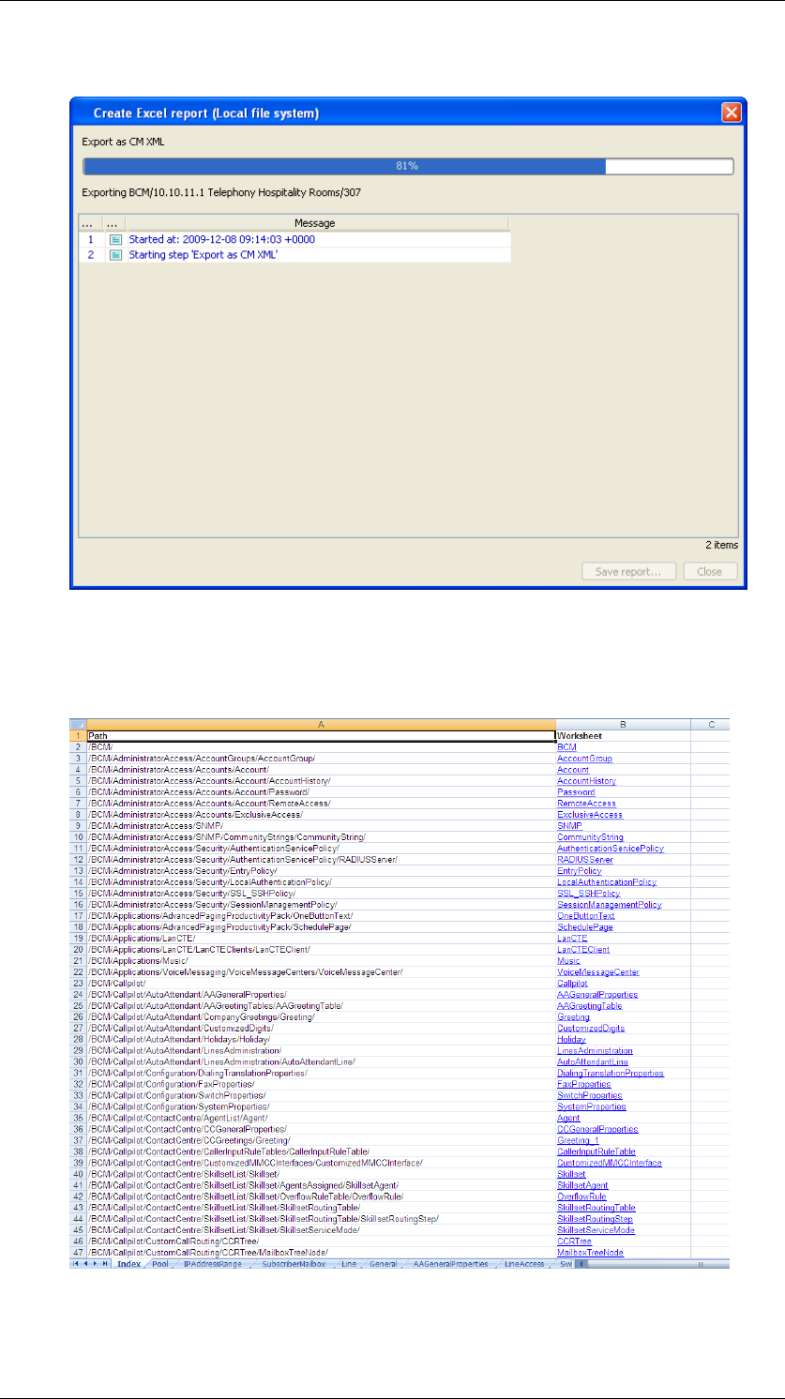Follow the RADIUSServer worksheet link
The width and height of the screenshot is (785, 1399).
point(586,859)
